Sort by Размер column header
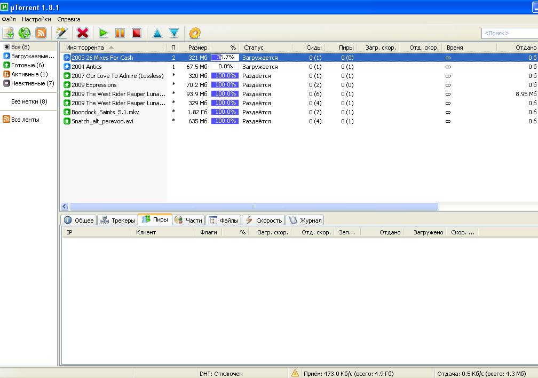538x378 pixels. (194, 48)
